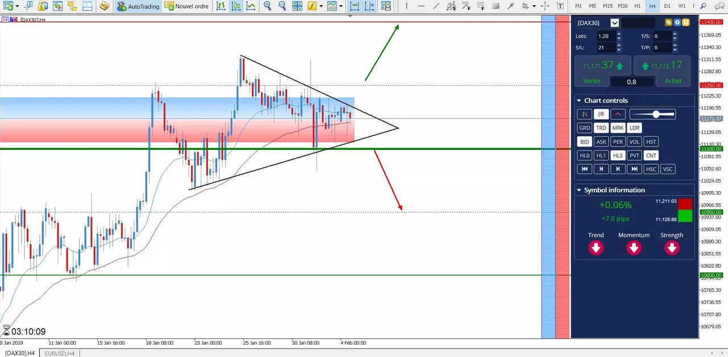
Task: Toggle AutoTrading
Action: click(137, 6)
